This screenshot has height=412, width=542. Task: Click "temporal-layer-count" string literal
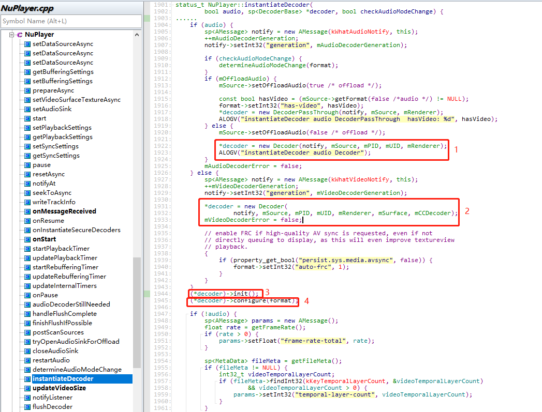(334, 395)
